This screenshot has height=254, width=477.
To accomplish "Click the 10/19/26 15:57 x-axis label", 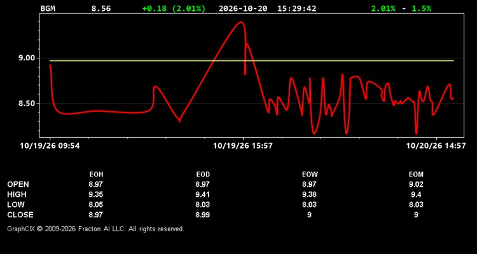I will tap(243, 146).
